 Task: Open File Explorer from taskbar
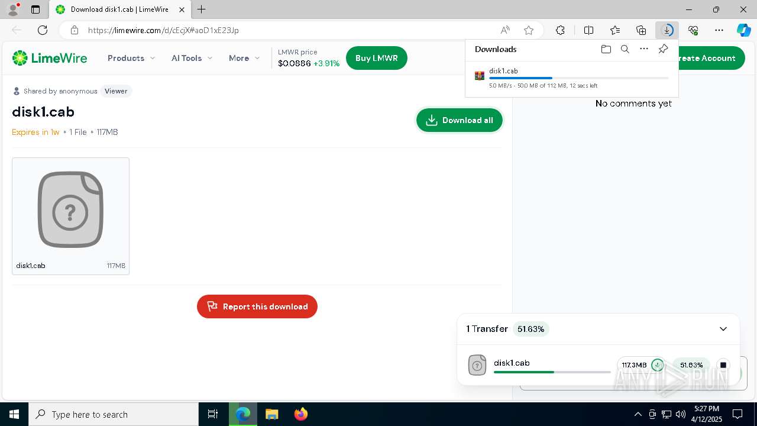point(272,414)
